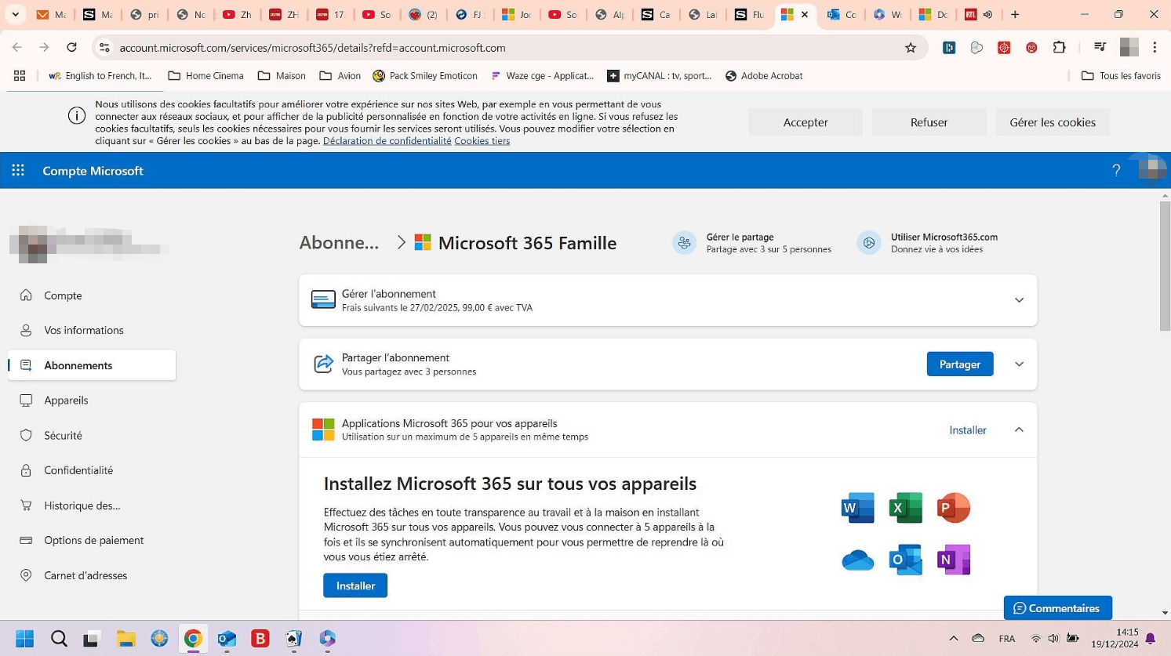1171x656 pixels.
Task: Accept cookies with Accepter button
Action: pyautogui.click(x=806, y=122)
